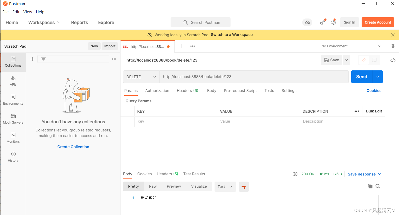Click the Import button
Image resolution: width=399 pixels, height=215 pixels.
[110, 46]
